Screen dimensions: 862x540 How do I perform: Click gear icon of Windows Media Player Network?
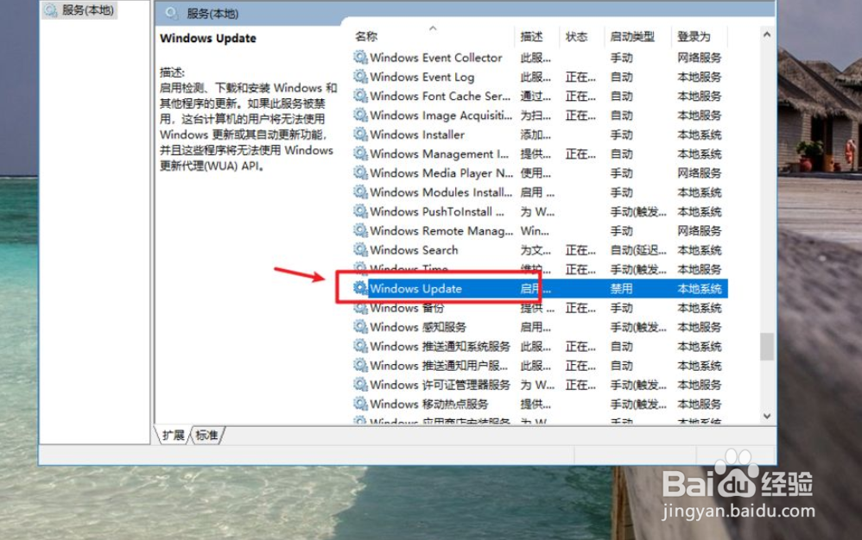click(360, 173)
